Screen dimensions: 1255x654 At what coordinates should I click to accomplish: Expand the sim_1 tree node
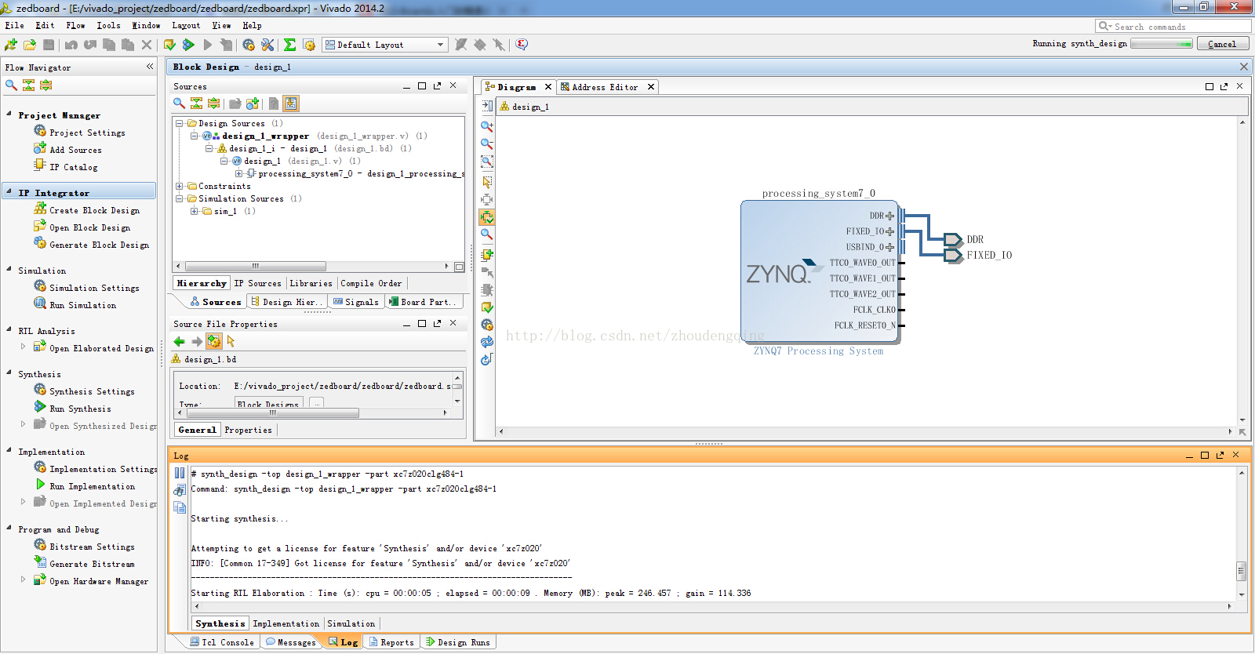194,211
